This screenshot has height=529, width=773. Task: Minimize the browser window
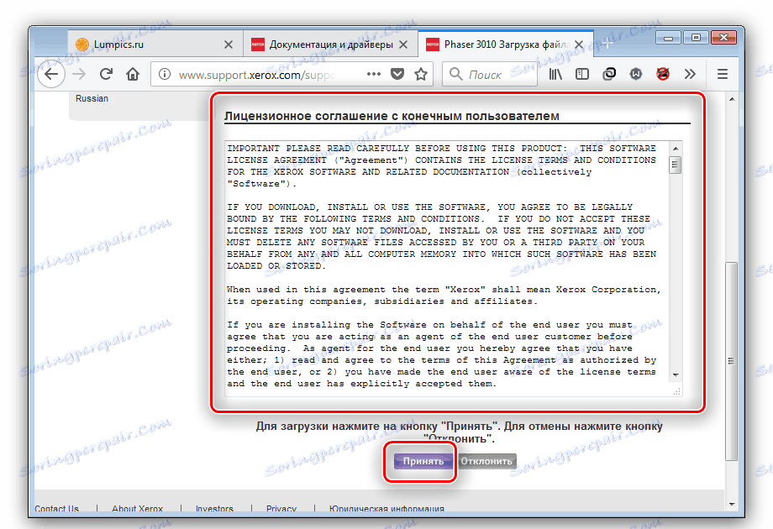(669, 38)
